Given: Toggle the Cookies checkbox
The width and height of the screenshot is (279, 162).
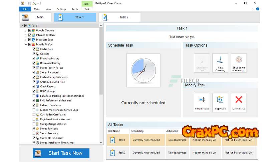Looking at the screenshot, I should pos(34,54).
